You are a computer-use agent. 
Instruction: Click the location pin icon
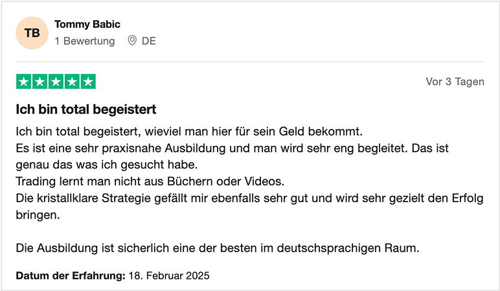(x=132, y=41)
